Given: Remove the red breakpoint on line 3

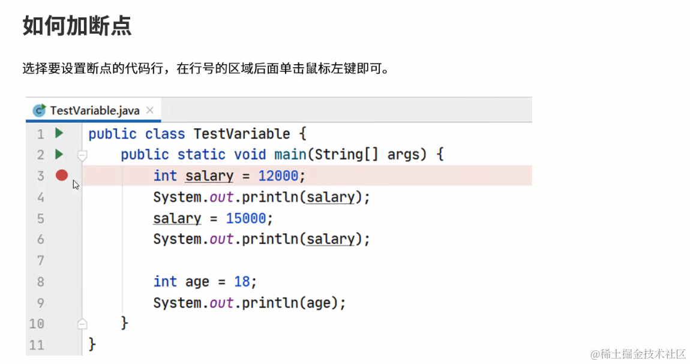Looking at the screenshot, I should 62,176.
